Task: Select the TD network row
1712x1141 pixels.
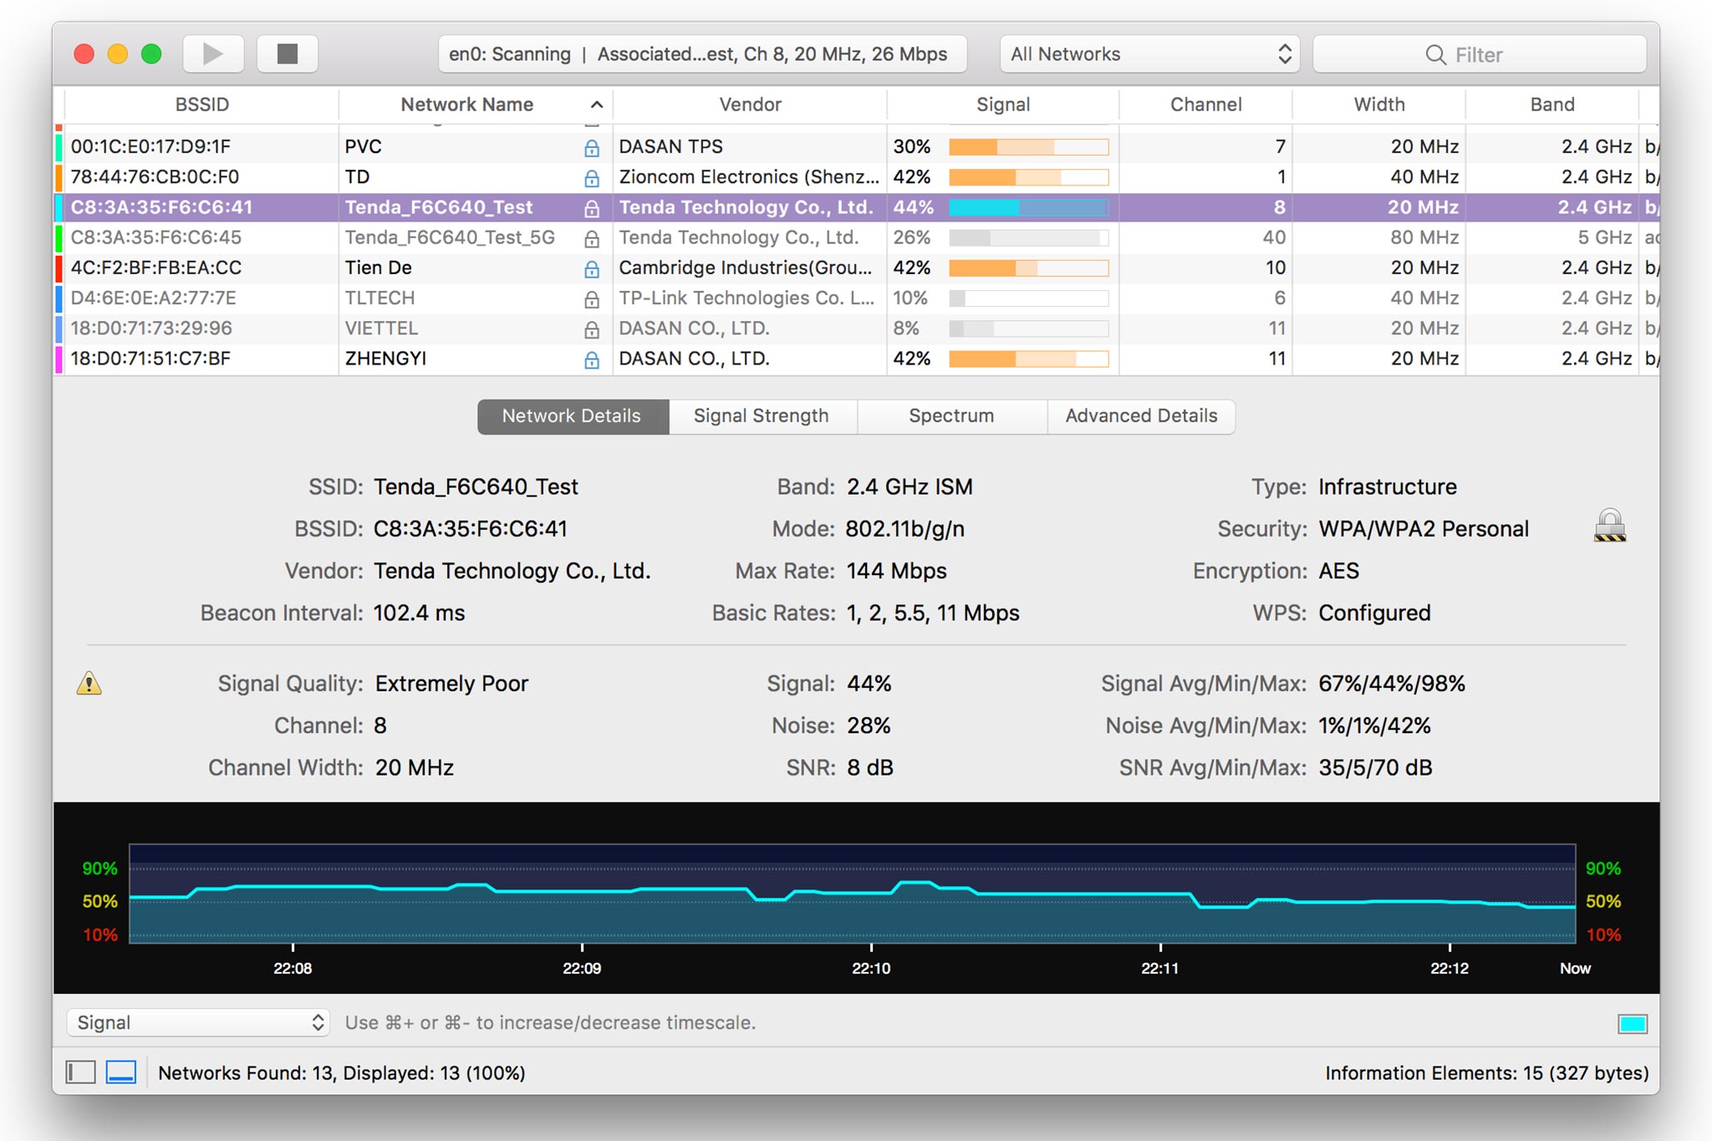Action: pyautogui.click(x=857, y=177)
